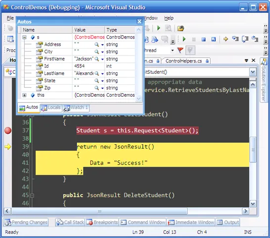Screen dimensions: 270x238
Task: Click the greyed comment bubble toolbar icon
Action: 165,39
